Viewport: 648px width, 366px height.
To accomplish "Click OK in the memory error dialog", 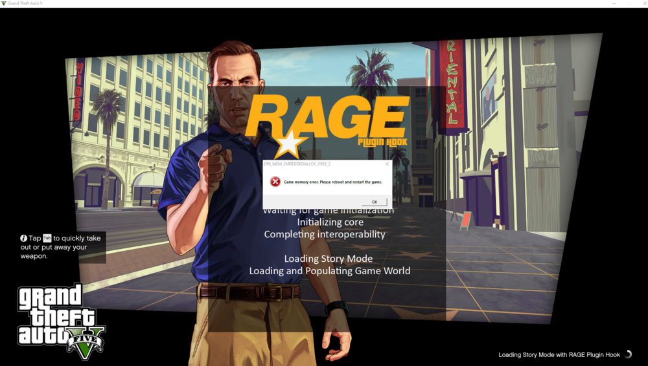I will (374, 202).
